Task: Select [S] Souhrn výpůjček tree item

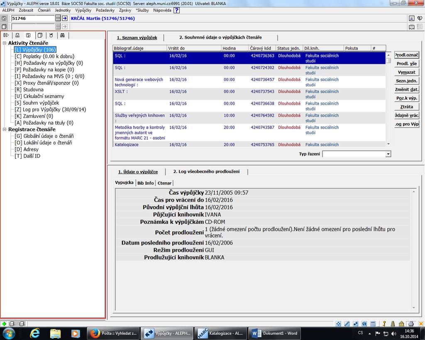Action: pos(37,103)
